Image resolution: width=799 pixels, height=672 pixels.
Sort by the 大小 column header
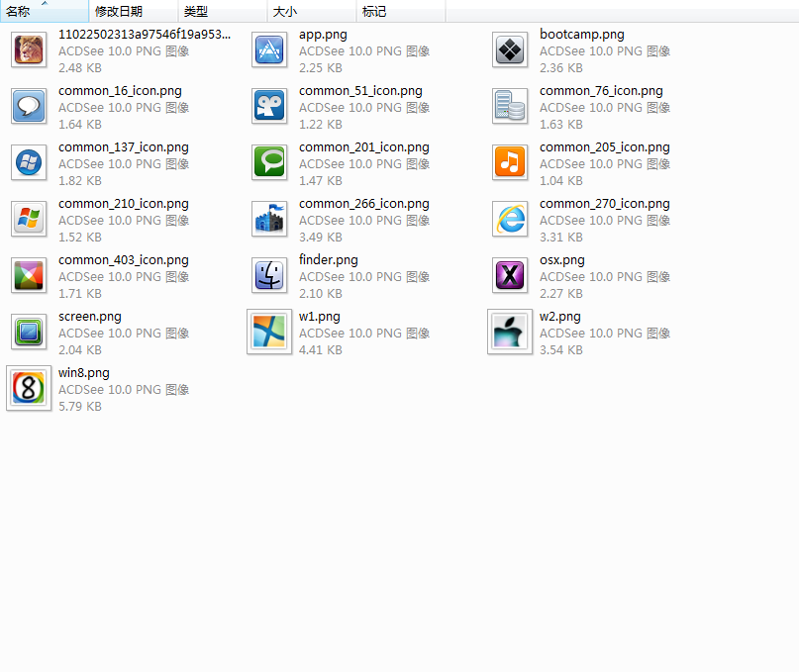[312, 11]
